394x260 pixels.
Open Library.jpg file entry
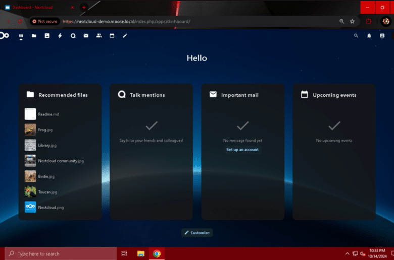click(x=60, y=145)
